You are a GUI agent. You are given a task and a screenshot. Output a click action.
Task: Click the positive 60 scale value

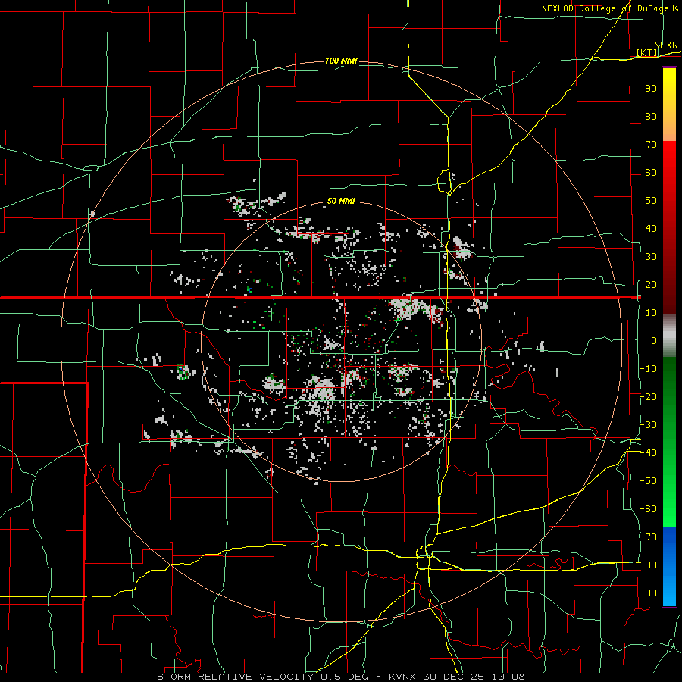click(x=651, y=173)
